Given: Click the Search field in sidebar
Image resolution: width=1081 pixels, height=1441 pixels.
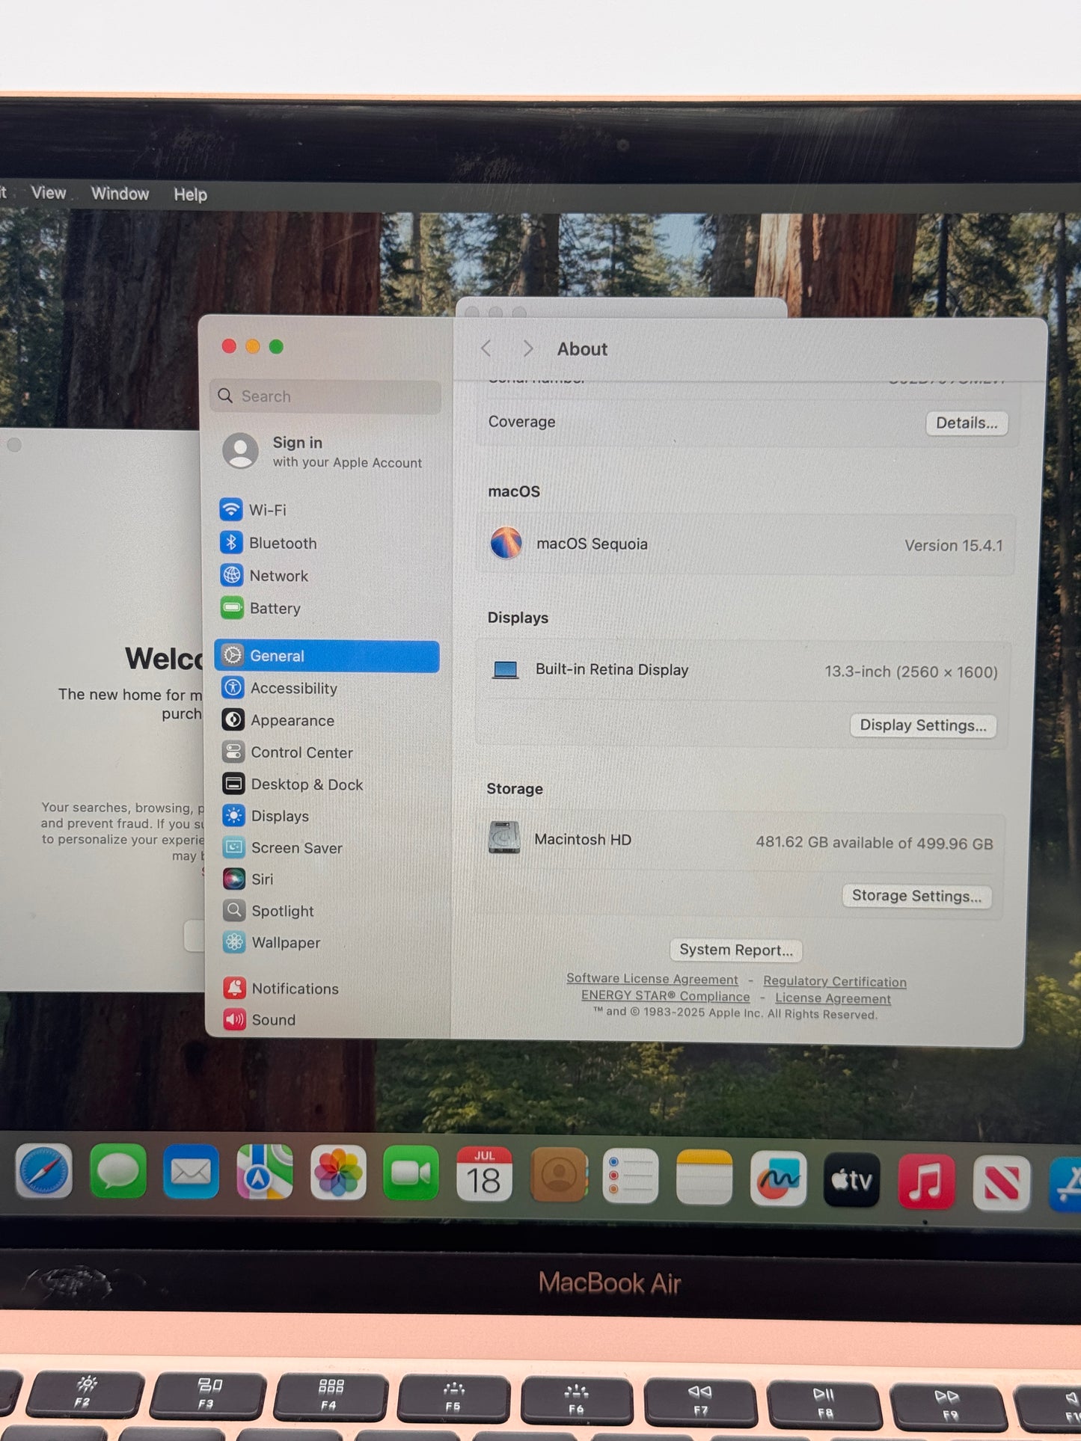Looking at the screenshot, I should 325,396.
